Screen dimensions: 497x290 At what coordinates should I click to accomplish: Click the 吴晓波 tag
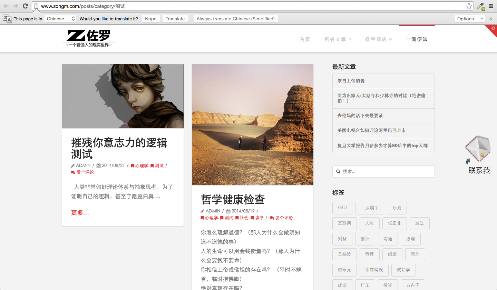344,254
